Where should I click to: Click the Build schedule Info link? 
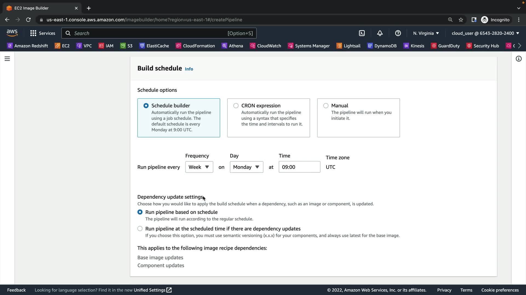click(x=189, y=69)
